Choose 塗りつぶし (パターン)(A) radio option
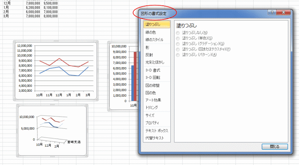 click(x=178, y=55)
